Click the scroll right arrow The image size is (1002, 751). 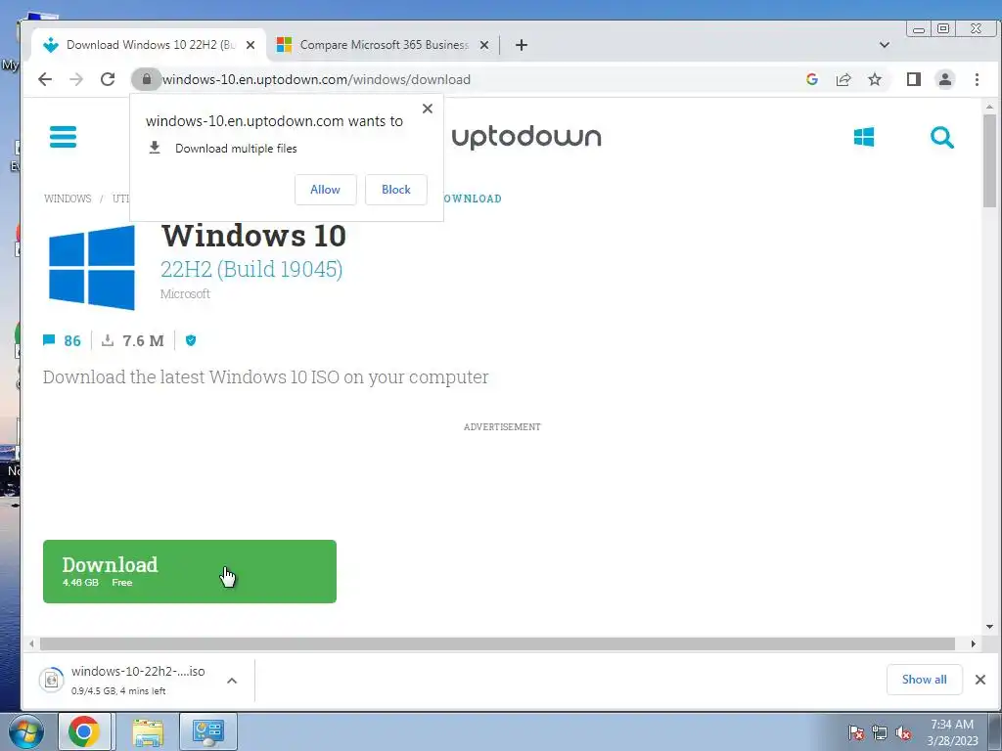(x=974, y=643)
